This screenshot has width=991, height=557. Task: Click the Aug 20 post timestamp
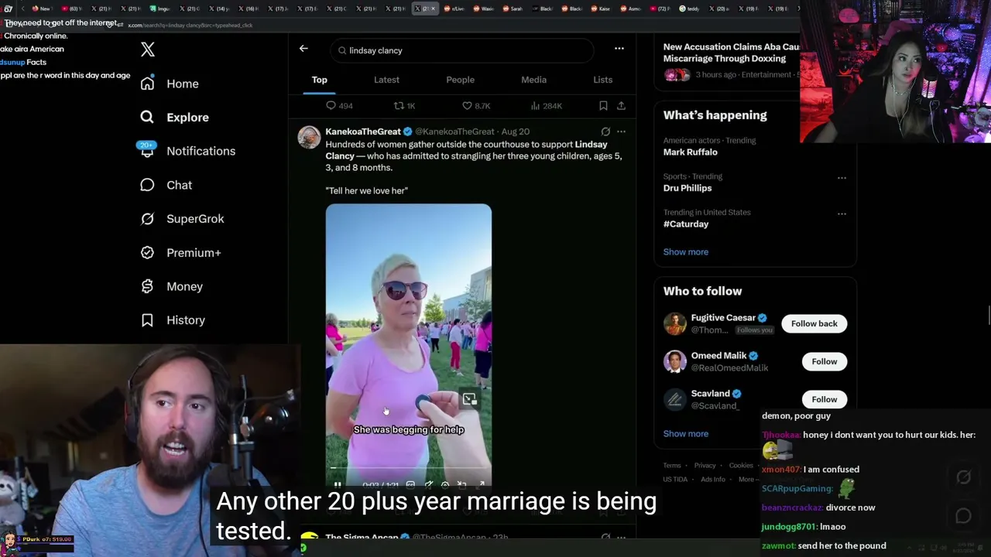[x=516, y=132]
